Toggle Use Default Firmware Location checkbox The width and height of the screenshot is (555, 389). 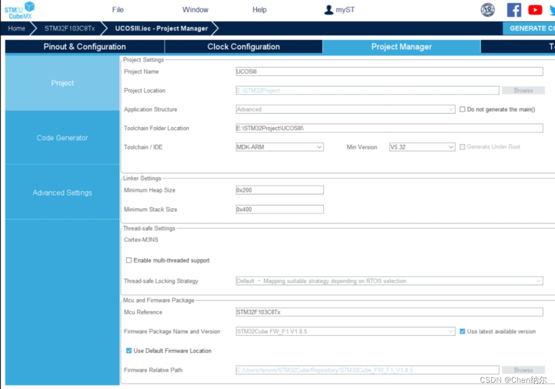(129, 351)
